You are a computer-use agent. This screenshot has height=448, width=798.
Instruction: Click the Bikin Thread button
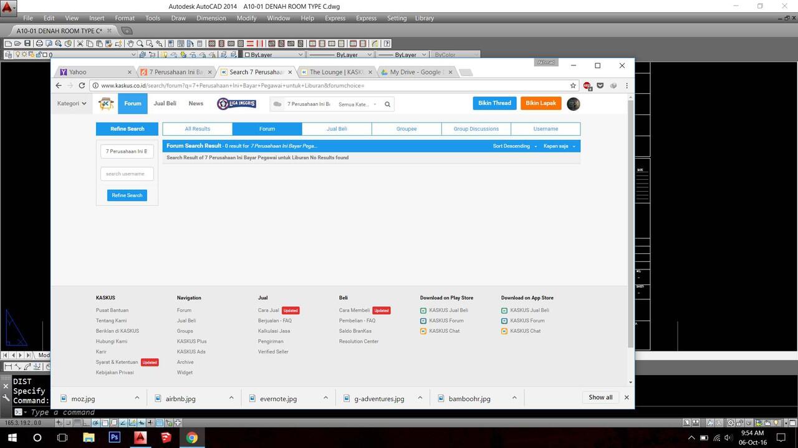494,103
